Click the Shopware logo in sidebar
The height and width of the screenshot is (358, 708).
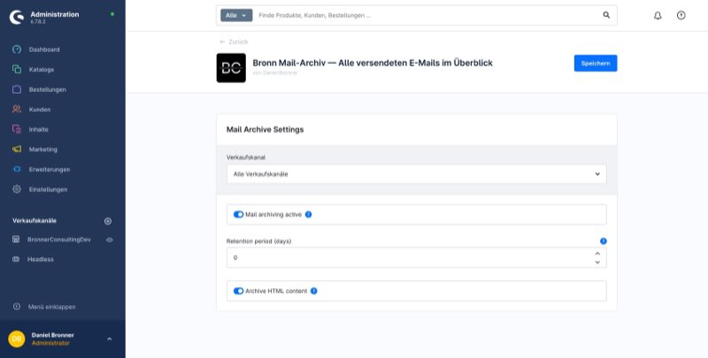point(17,17)
